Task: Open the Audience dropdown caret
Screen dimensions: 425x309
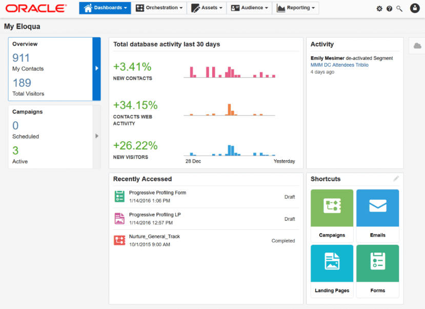Action: click(x=267, y=8)
